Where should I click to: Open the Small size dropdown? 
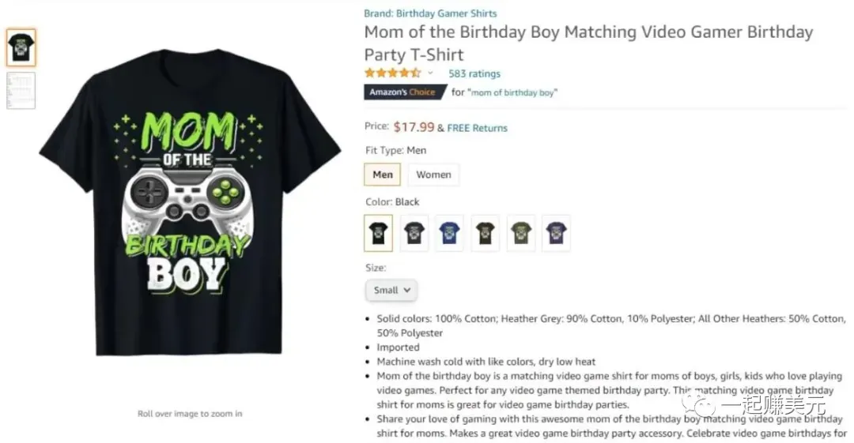[x=391, y=290]
